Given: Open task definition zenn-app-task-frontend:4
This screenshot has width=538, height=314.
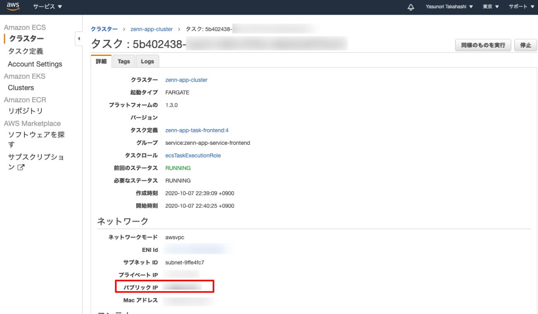Looking at the screenshot, I should [x=197, y=130].
